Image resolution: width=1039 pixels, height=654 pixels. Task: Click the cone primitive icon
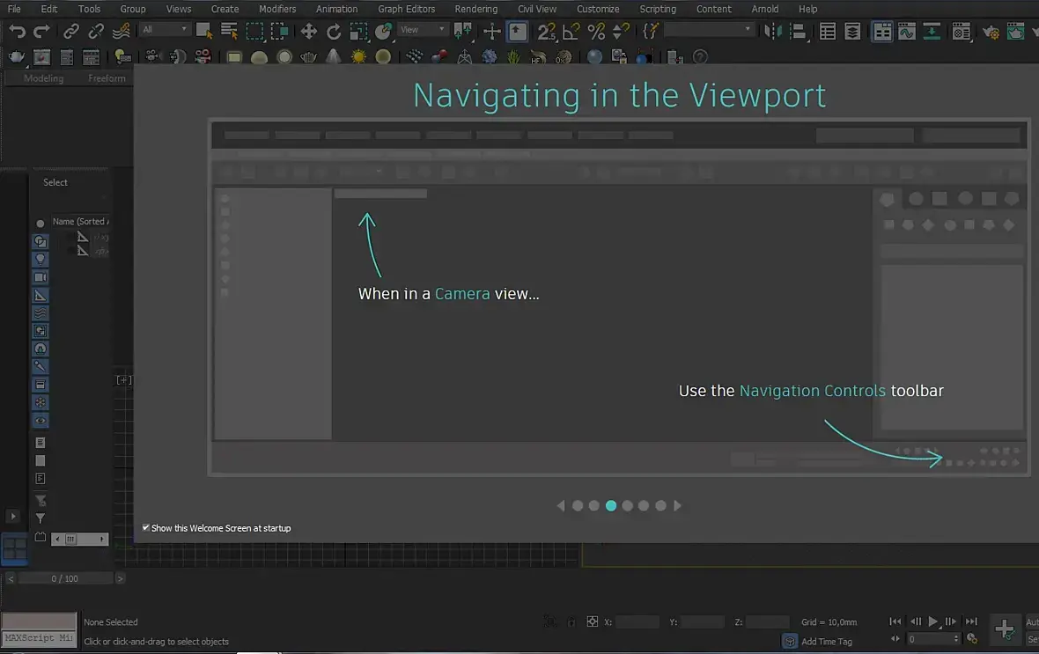tap(334, 57)
